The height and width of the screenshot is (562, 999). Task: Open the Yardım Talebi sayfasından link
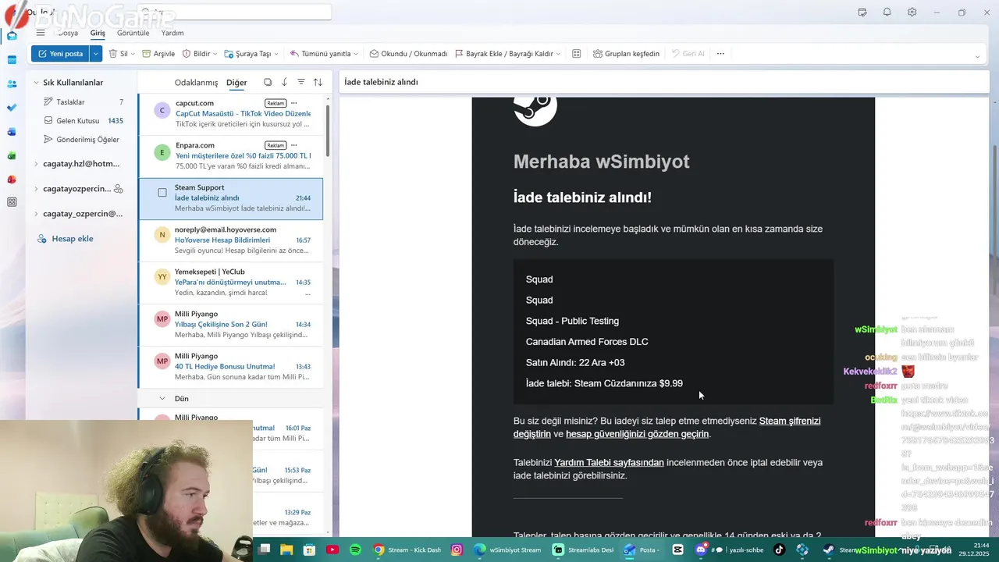pyautogui.click(x=609, y=462)
